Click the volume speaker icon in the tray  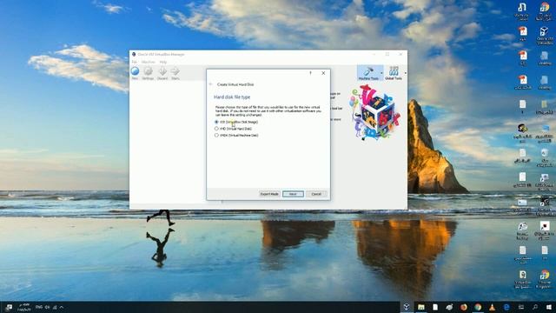[48, 307]
